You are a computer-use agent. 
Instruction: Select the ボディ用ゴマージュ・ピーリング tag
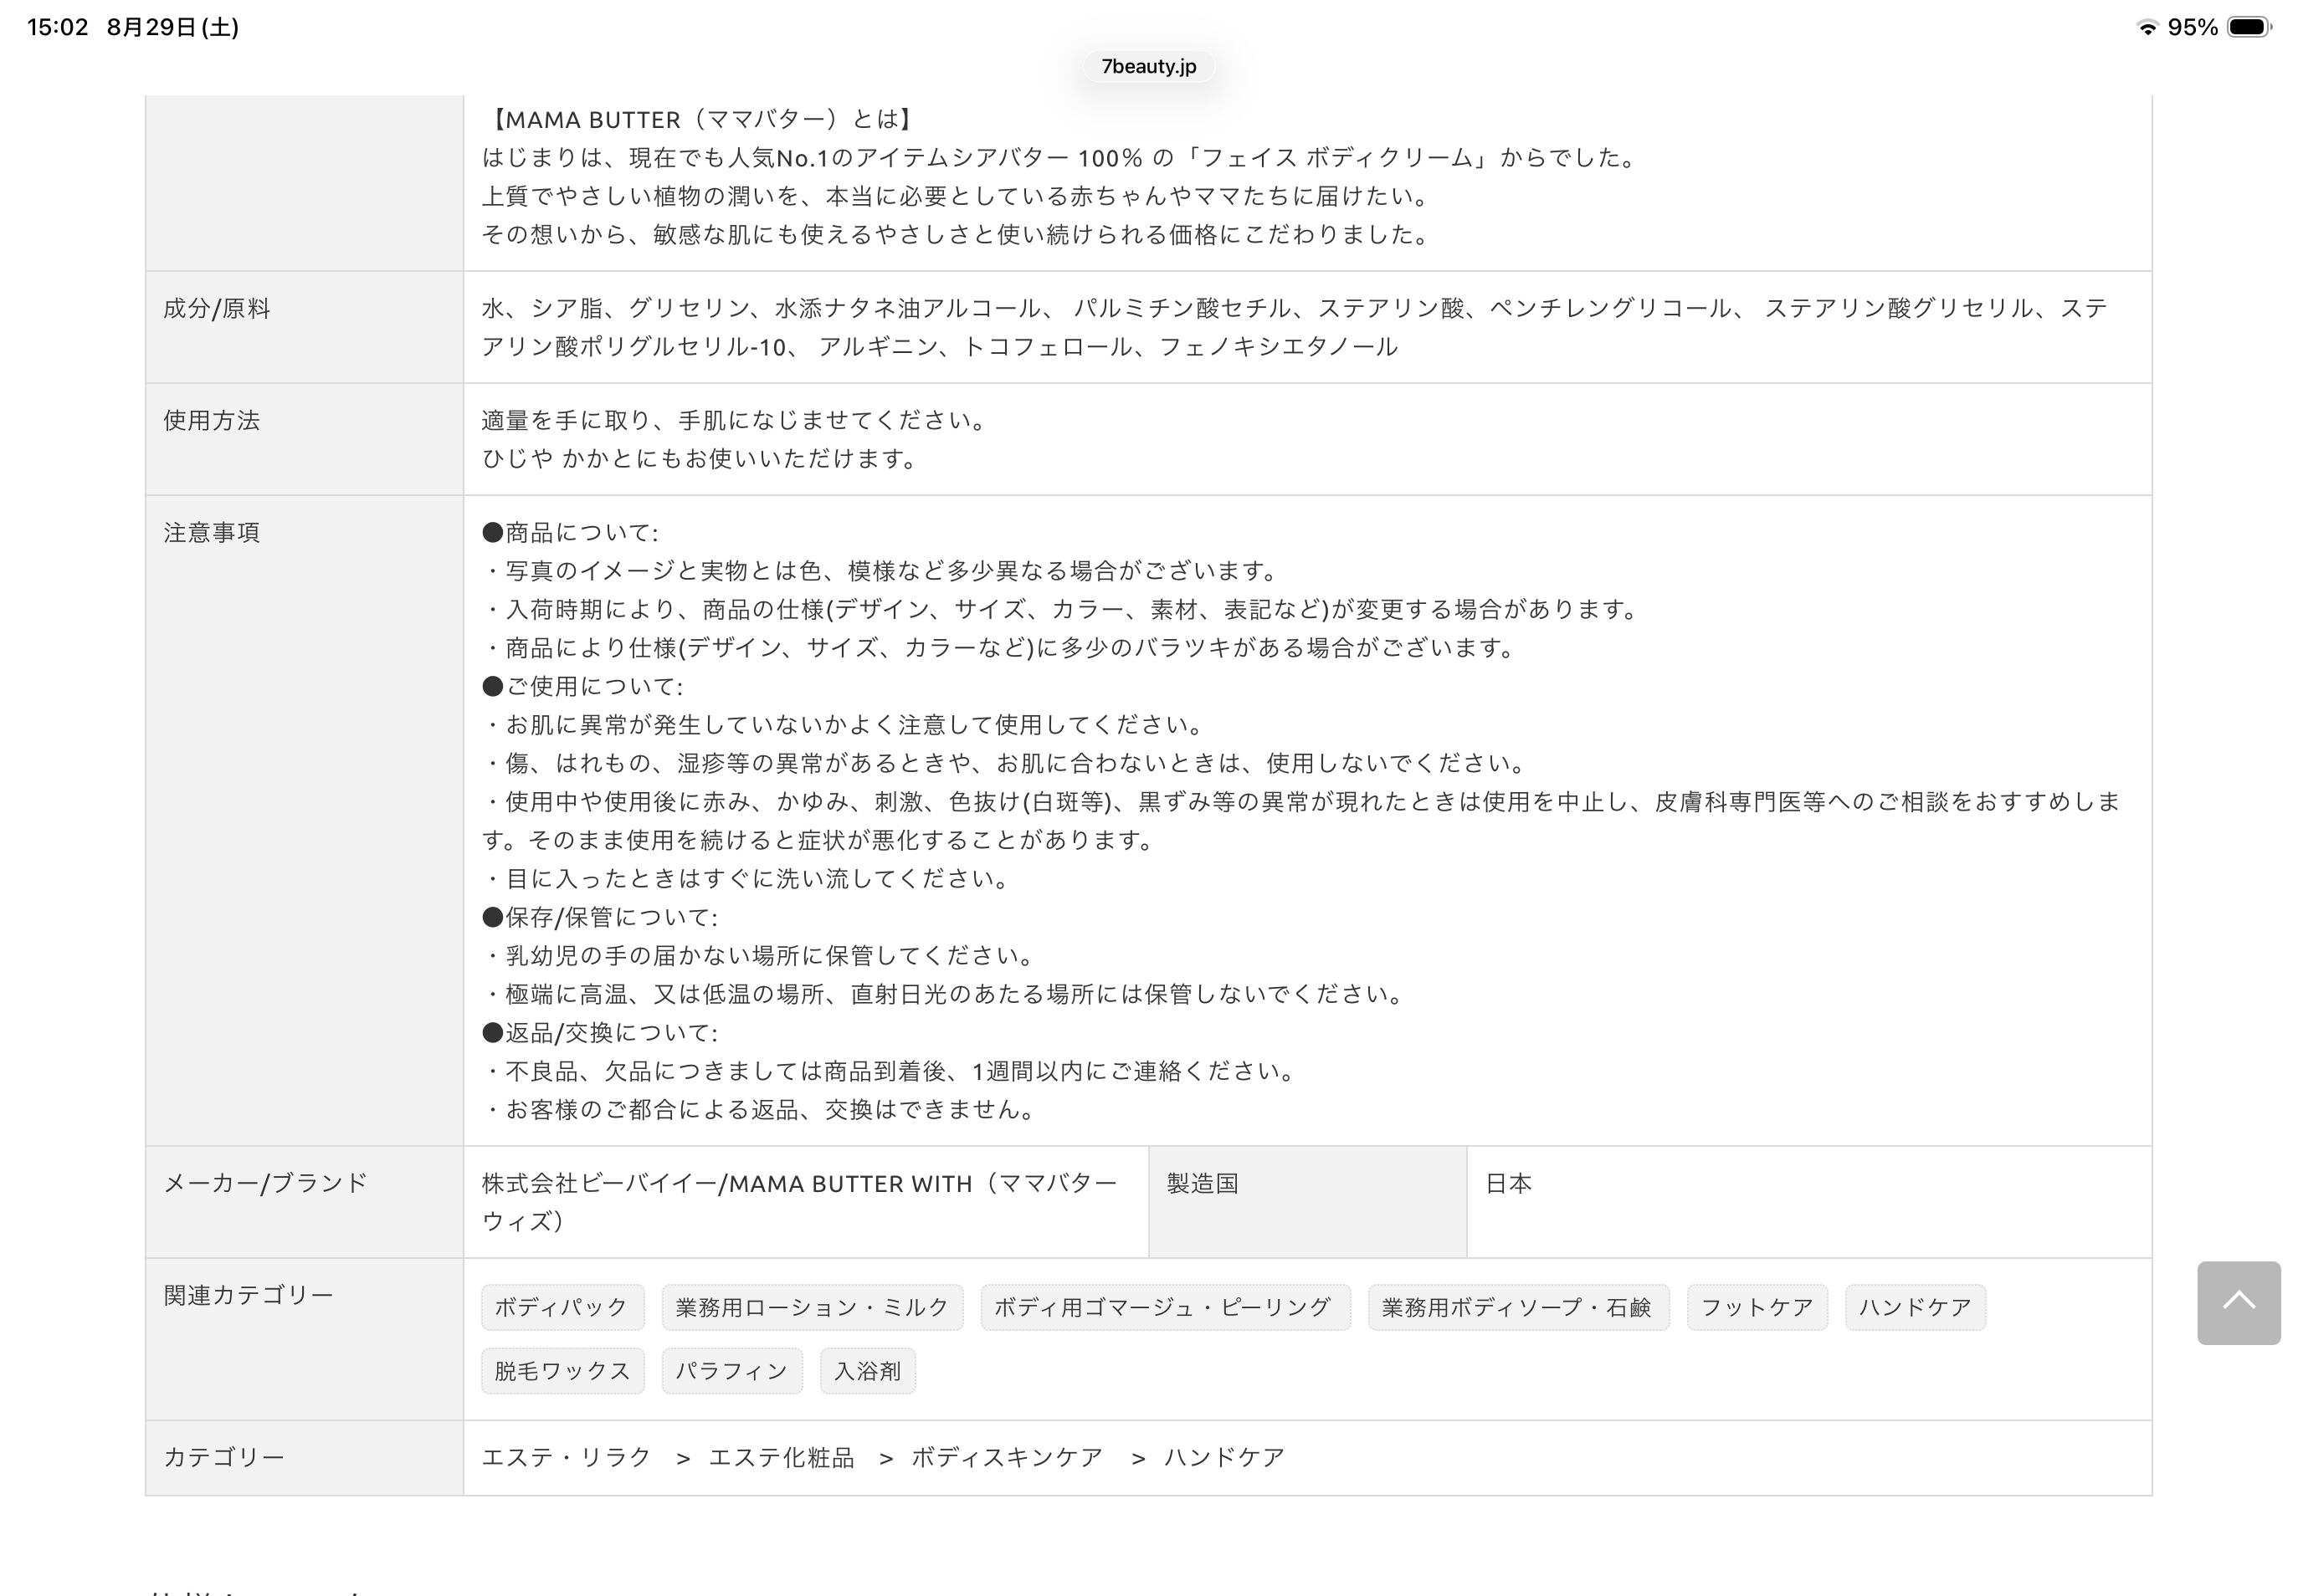1165,1307
